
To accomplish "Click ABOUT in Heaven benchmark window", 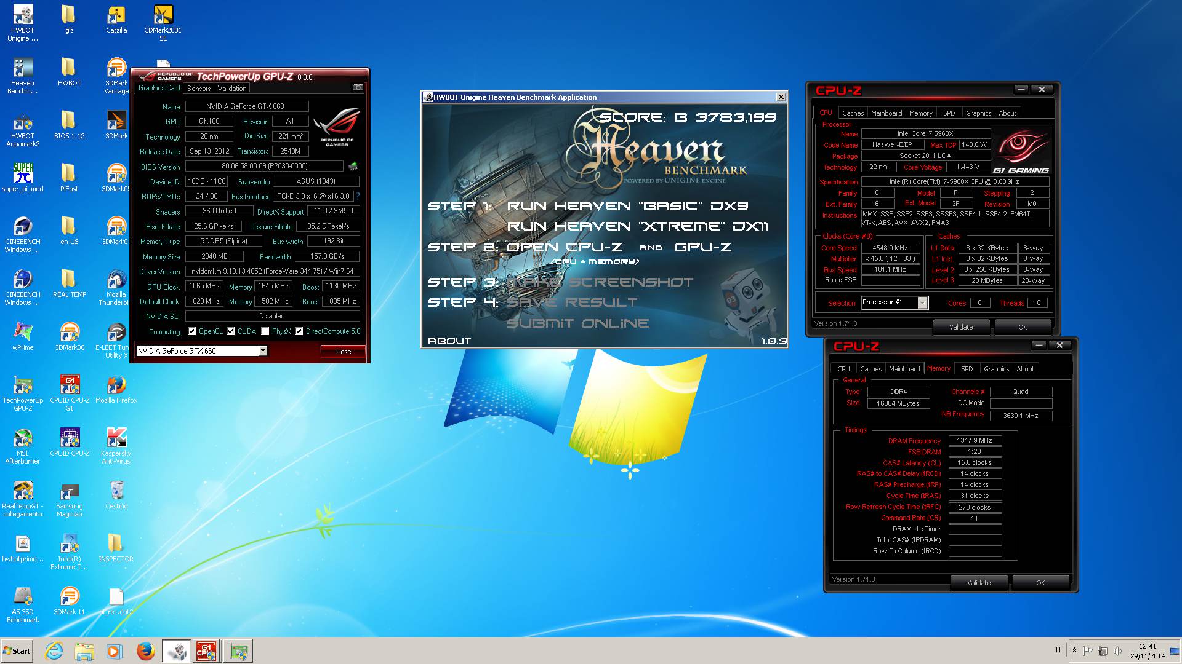I will click(x=449, y=341).
